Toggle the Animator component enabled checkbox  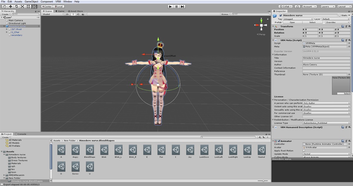point(279,141)
